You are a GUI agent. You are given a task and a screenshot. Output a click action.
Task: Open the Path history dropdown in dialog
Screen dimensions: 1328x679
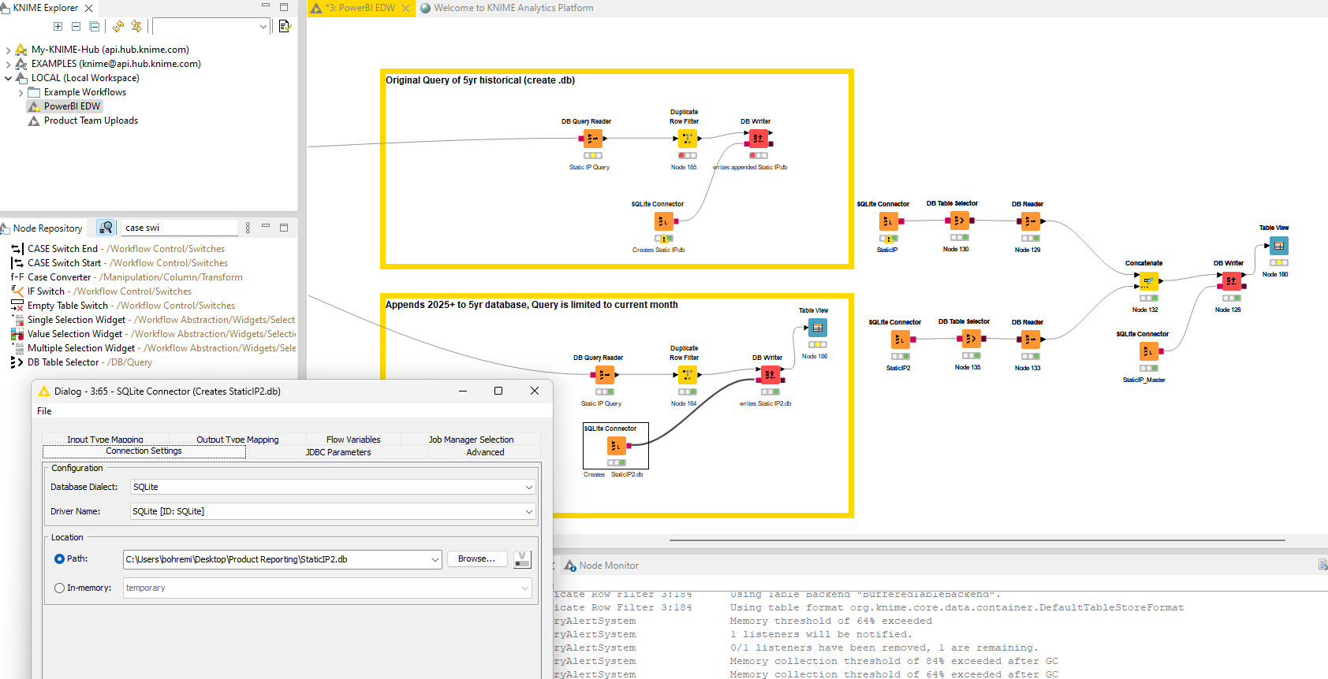click(x=435, y=559)
